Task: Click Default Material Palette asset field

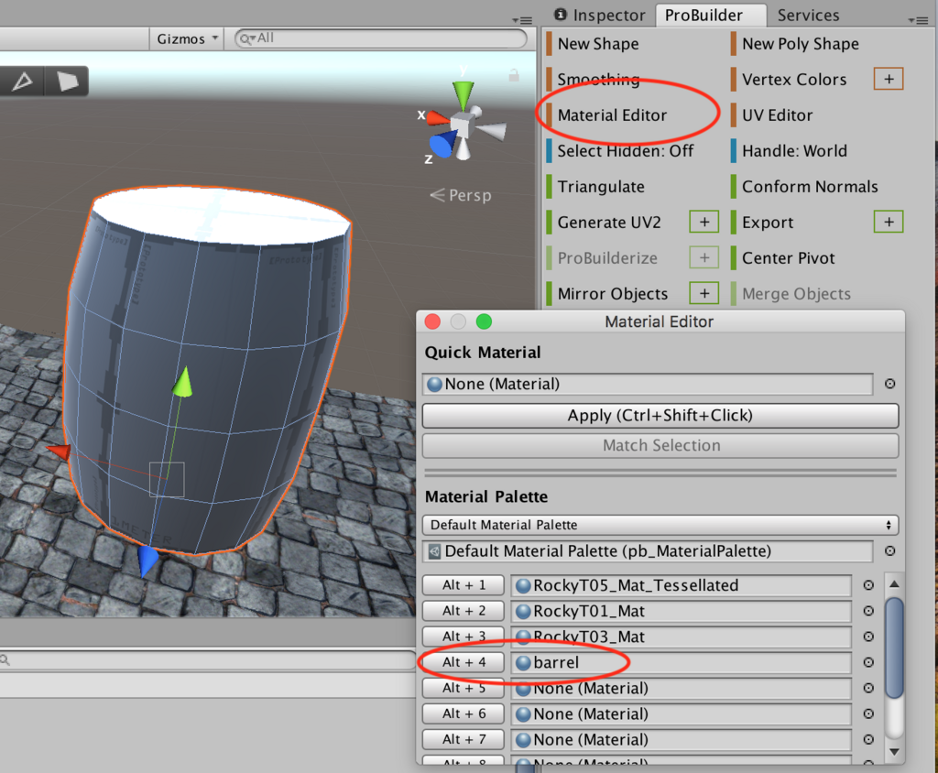Action: click(648, 551)
